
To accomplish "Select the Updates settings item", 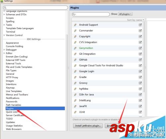I will (x=10, y=122).
